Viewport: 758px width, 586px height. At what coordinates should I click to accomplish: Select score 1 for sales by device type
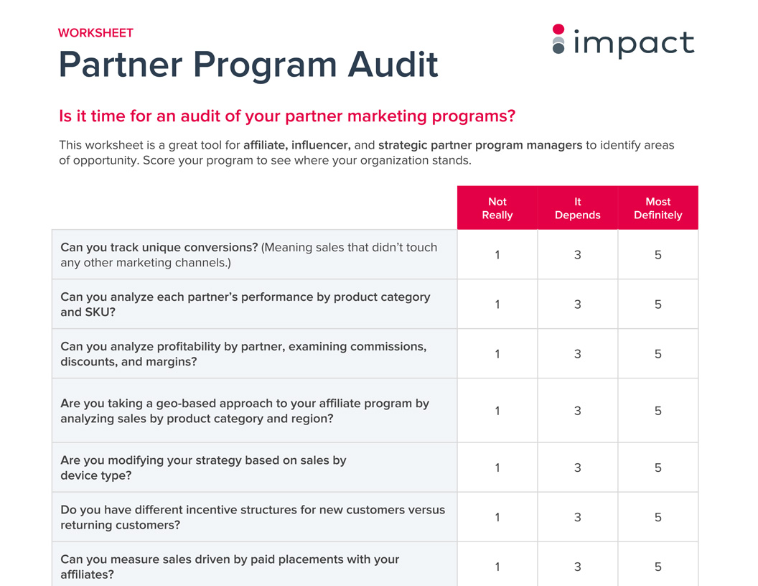(497, 468)
